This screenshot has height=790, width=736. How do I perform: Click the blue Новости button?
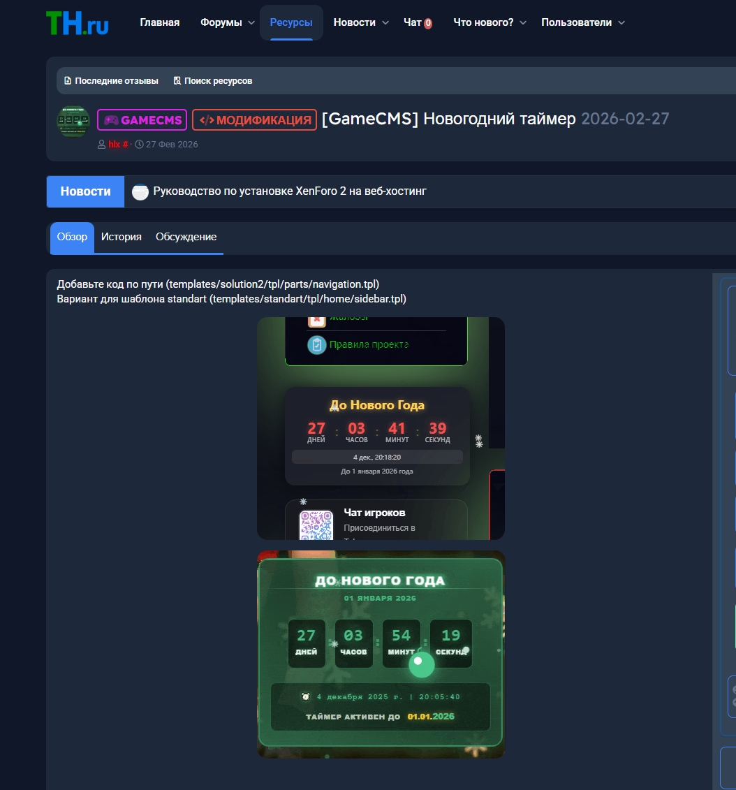point(85,191)
